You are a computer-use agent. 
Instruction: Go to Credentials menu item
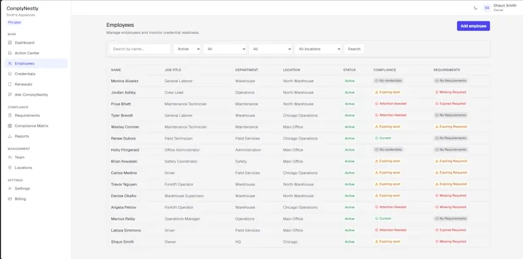coord(36,74)
